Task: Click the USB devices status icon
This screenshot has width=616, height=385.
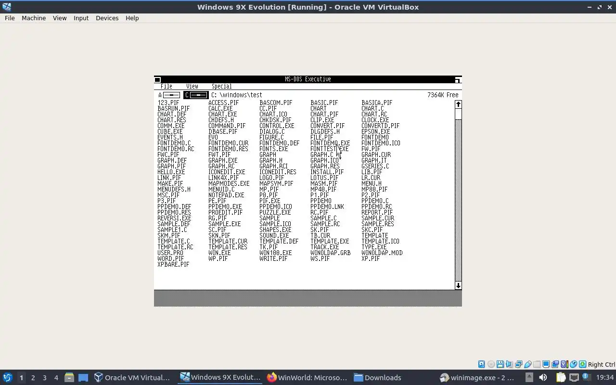Action: [x=527, y=364]
